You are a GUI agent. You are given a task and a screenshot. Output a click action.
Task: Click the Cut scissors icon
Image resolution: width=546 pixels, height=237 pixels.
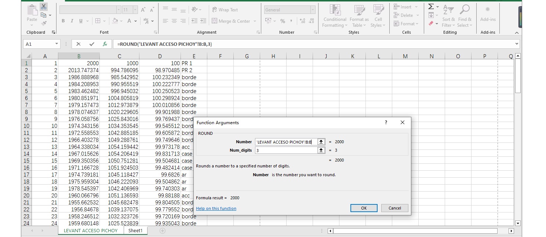point(44,7)
